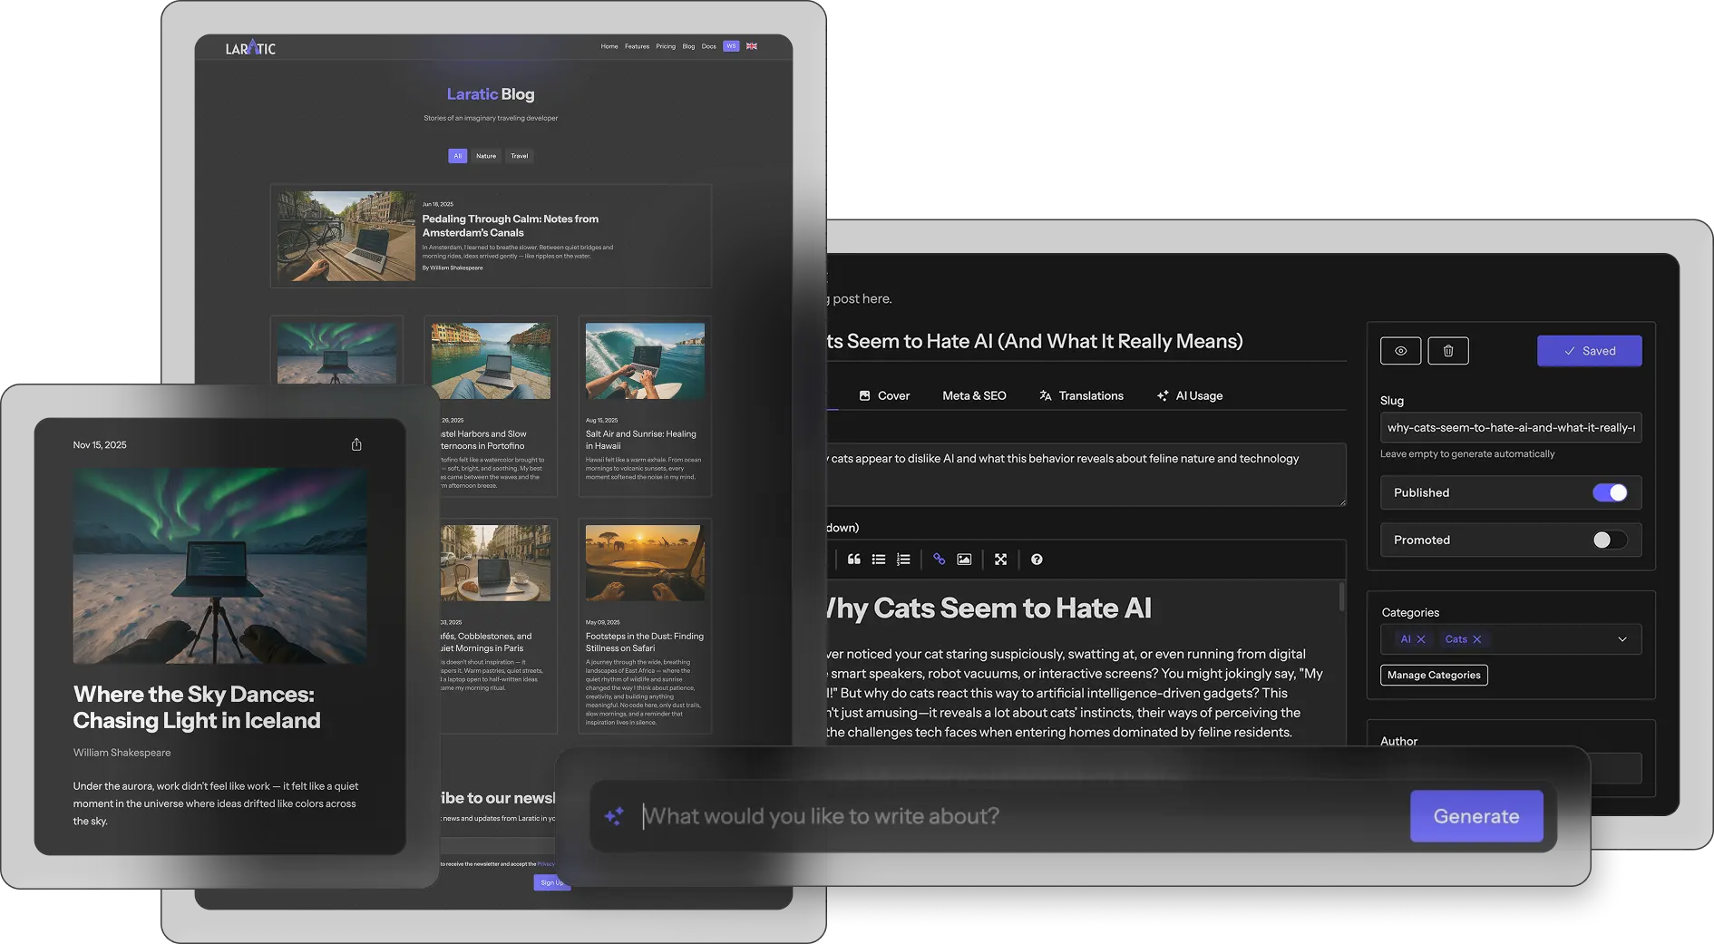Click the Saved button
Image resolution: width=1714 pixels, height=944 pixels.
pos(1590,351)
